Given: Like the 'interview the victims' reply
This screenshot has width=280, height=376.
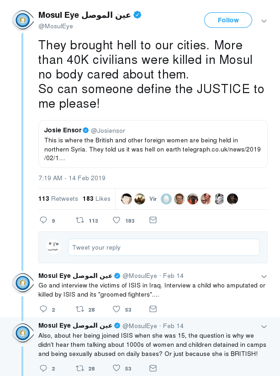Looking at the screenshot, I should 116,309.
